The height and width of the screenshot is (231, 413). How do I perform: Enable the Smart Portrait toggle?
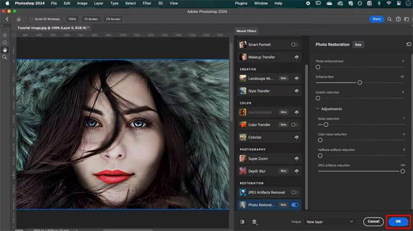[295, 44]
